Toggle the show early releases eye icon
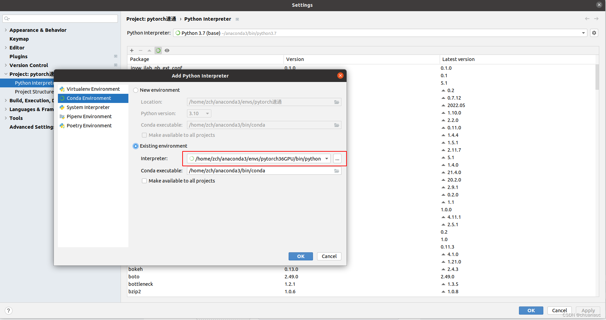The height and width of the screenshot is (320, 606). pyautogui.click(x=167, y=50)
